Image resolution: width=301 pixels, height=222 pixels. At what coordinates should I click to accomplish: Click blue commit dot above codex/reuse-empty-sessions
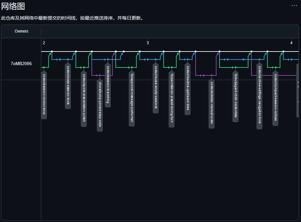click(x=156, y=59)
